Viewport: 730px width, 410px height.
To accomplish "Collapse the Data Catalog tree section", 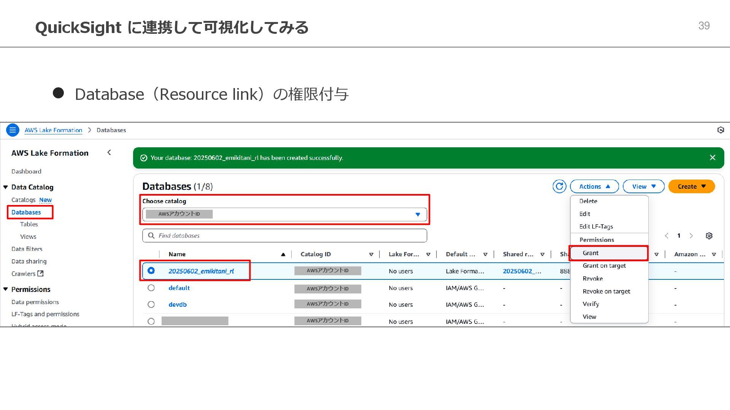I will tap(6, 187).
